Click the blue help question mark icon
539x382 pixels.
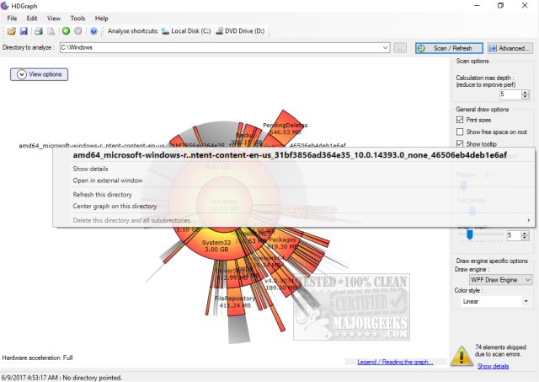(93, 31)
